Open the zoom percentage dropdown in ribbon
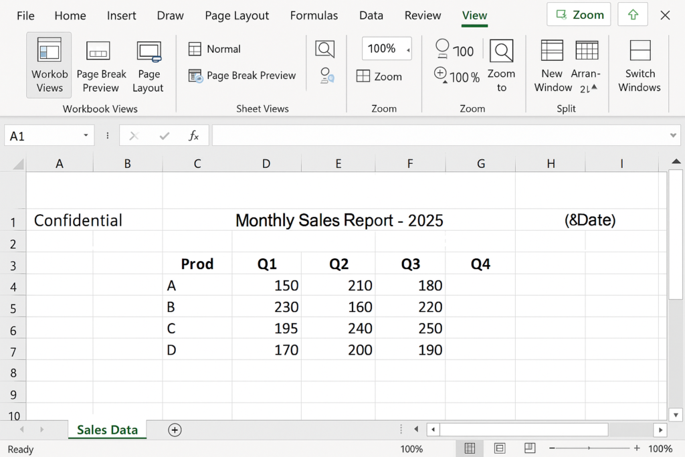The height and width of the screenshot is (457, 685). (x=407, y=49)
